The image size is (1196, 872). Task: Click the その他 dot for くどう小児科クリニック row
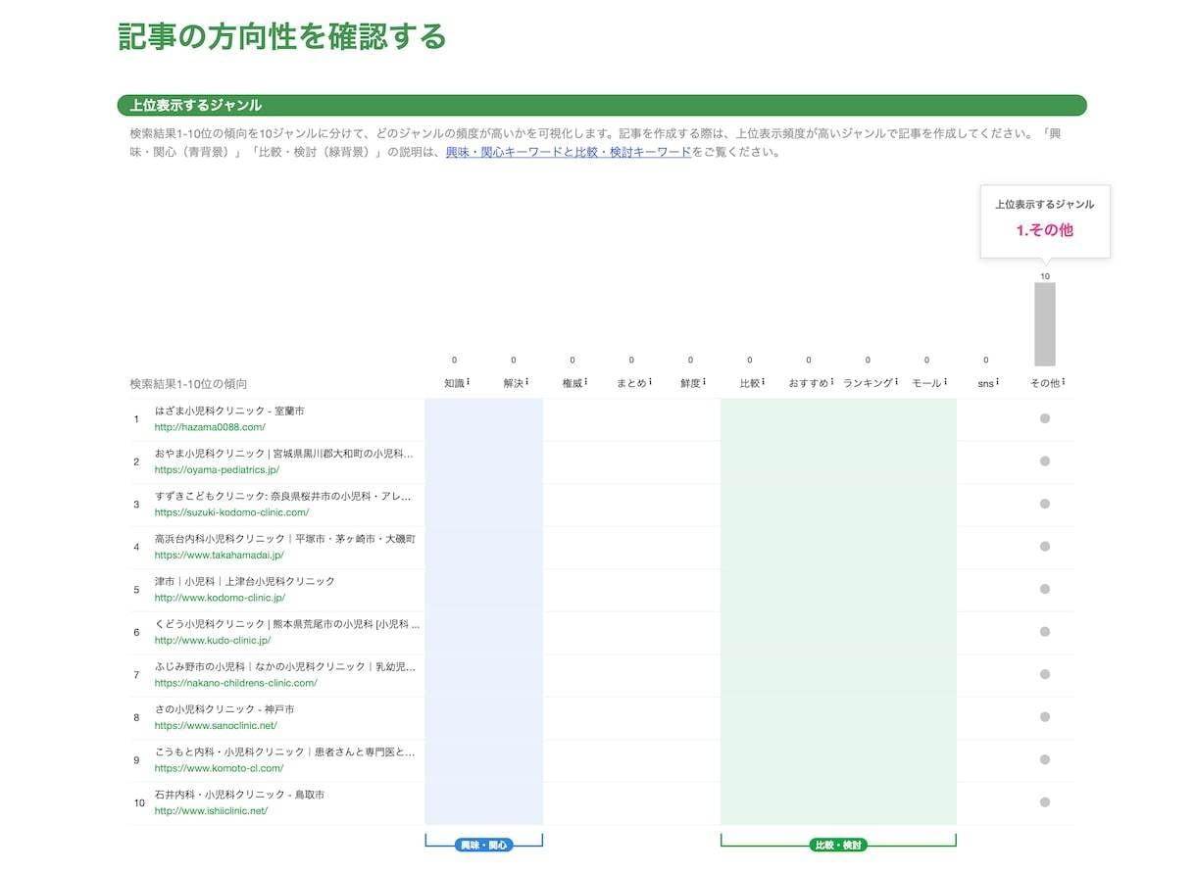[1045, 632]
